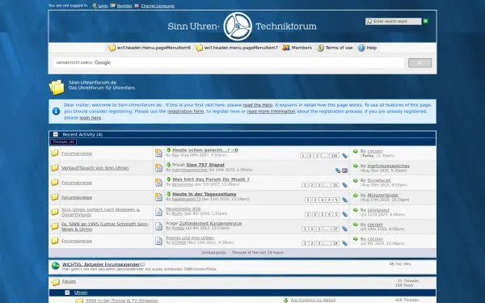Jump to first unread in Was hört das Forum
This screenshot has width=485, height=303.
(x=169, y=179)
